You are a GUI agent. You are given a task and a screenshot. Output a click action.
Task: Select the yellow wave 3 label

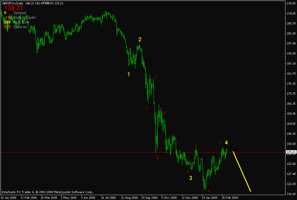191,178
